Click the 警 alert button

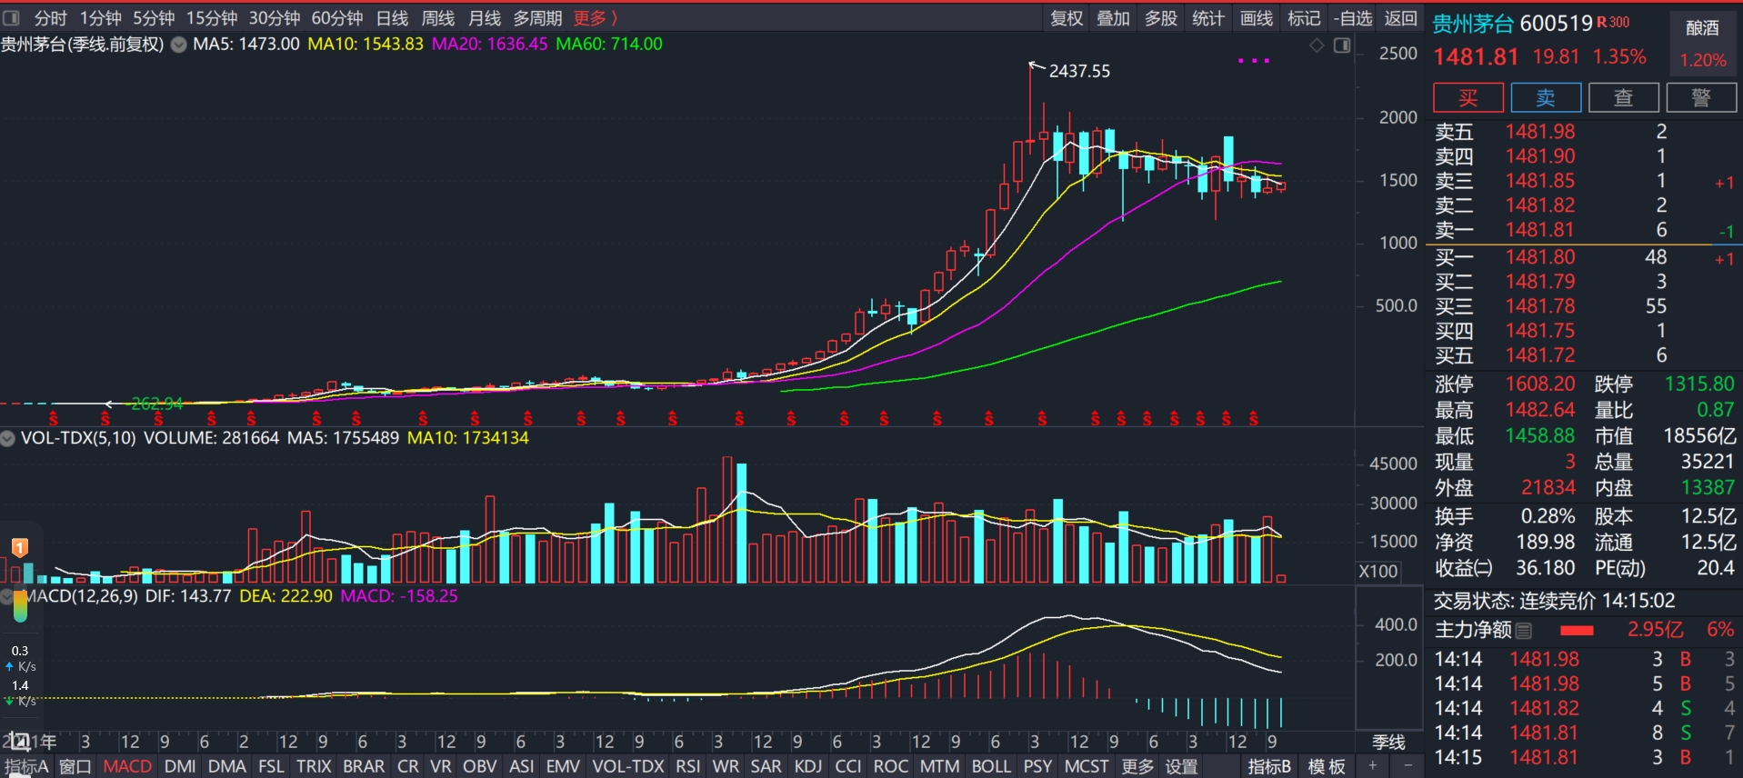(1701, 97)
